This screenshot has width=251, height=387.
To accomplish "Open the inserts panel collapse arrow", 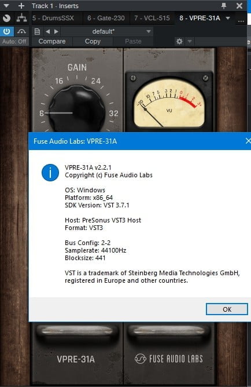I will (6, 6).
